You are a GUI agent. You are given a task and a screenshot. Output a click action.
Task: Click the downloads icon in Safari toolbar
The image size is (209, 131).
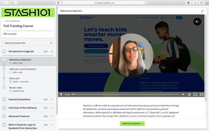pos(188,3)
